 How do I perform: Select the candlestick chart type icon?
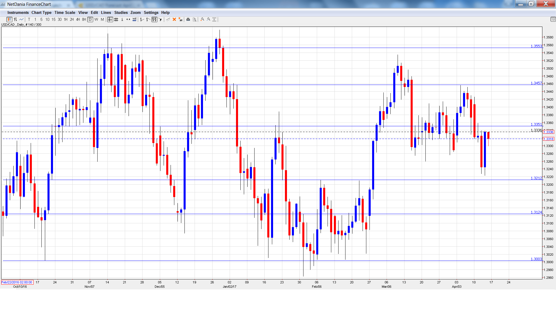click(x=9, y=20)
